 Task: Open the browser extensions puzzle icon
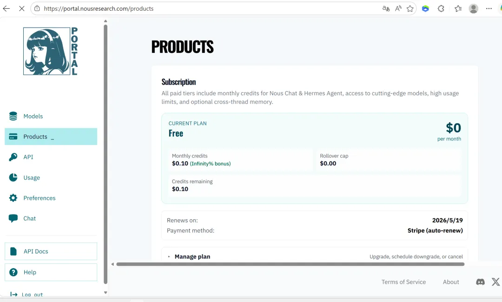coord(441,9)
